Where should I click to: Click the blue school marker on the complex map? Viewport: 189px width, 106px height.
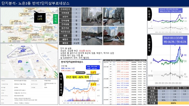pos(20,62)
